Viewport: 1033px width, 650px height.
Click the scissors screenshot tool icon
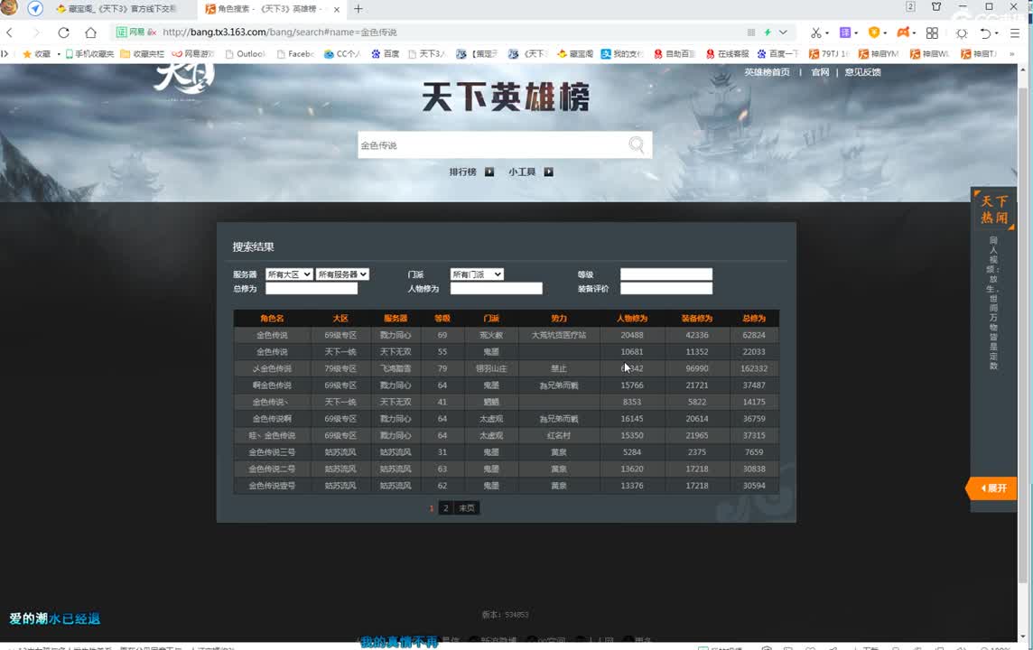point(817,32)
